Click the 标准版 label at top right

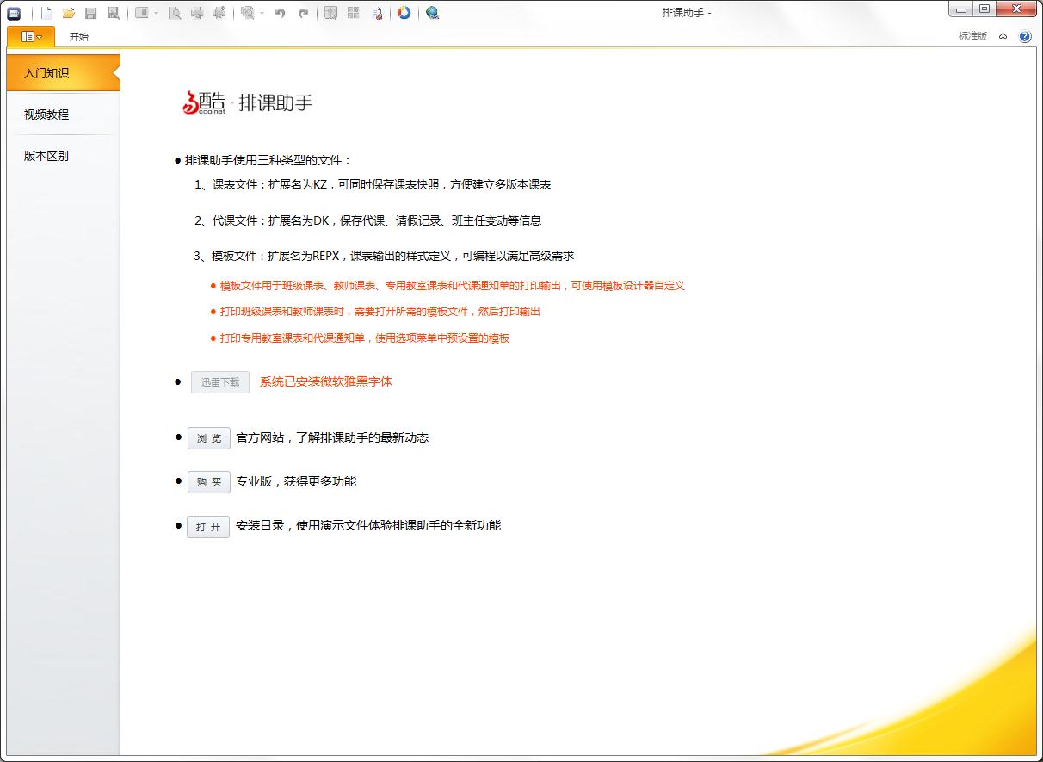click(x=973, y=36)
